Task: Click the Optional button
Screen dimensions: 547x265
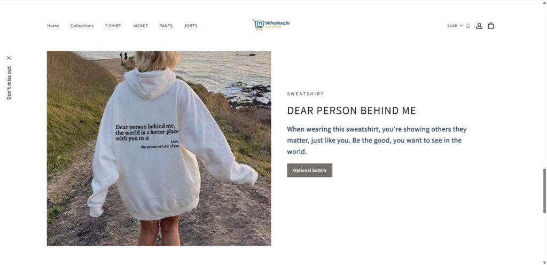Action: [x=310, y=170]
